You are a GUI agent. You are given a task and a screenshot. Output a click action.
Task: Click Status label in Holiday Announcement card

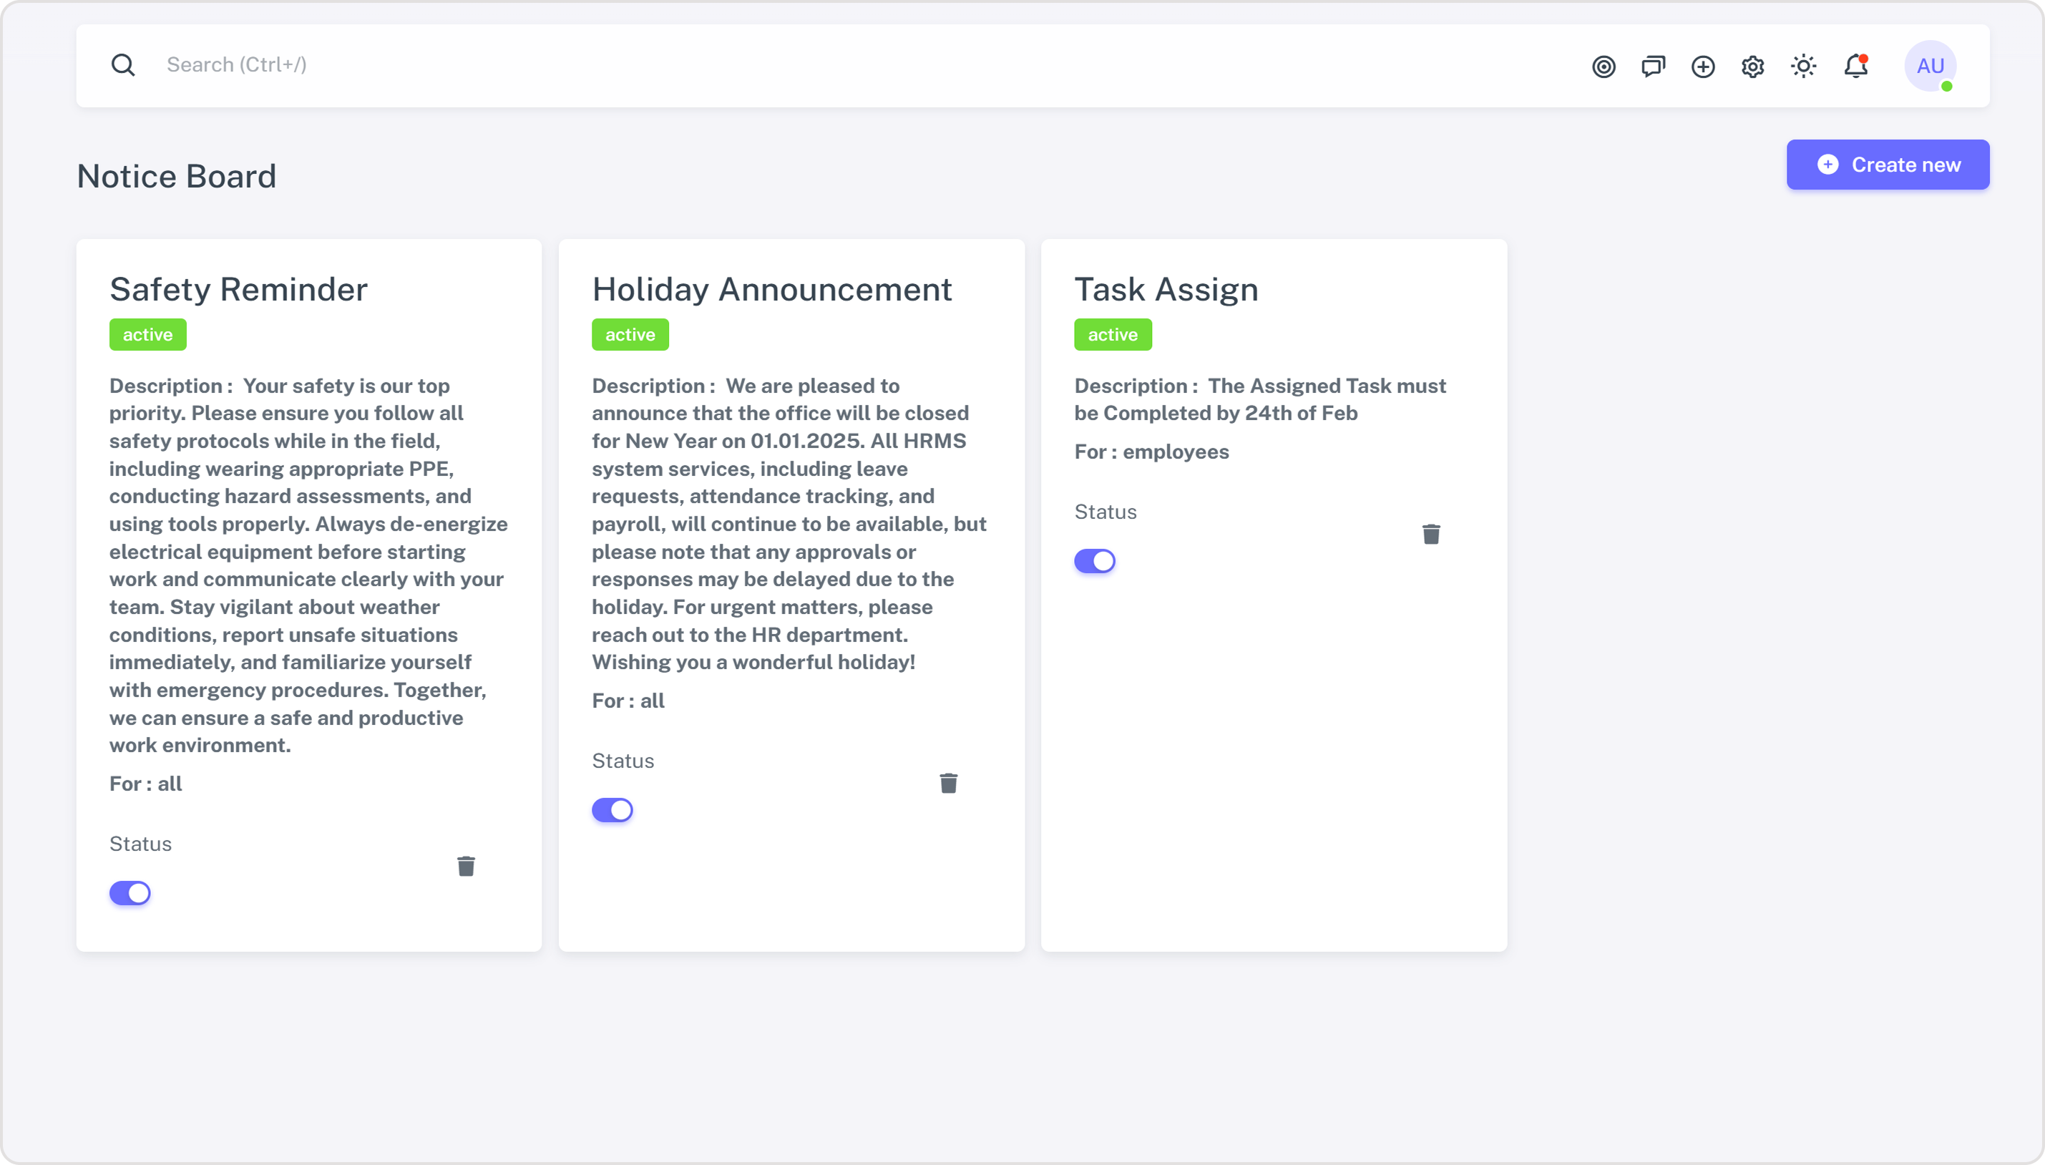coord(623,761)
